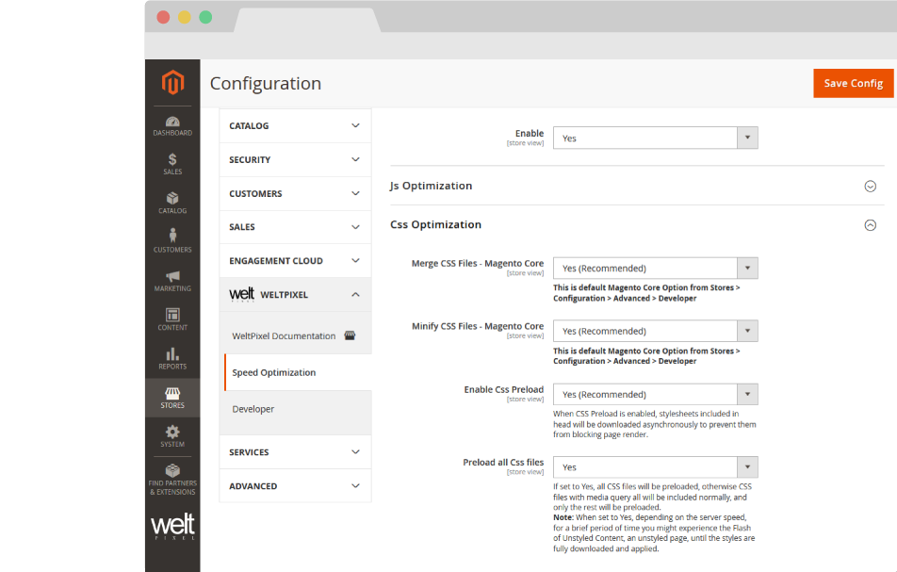This screenshot has width=897, height=572.
Task: Open the Marketing sidebar icon
Action: (x=172, y=281)
